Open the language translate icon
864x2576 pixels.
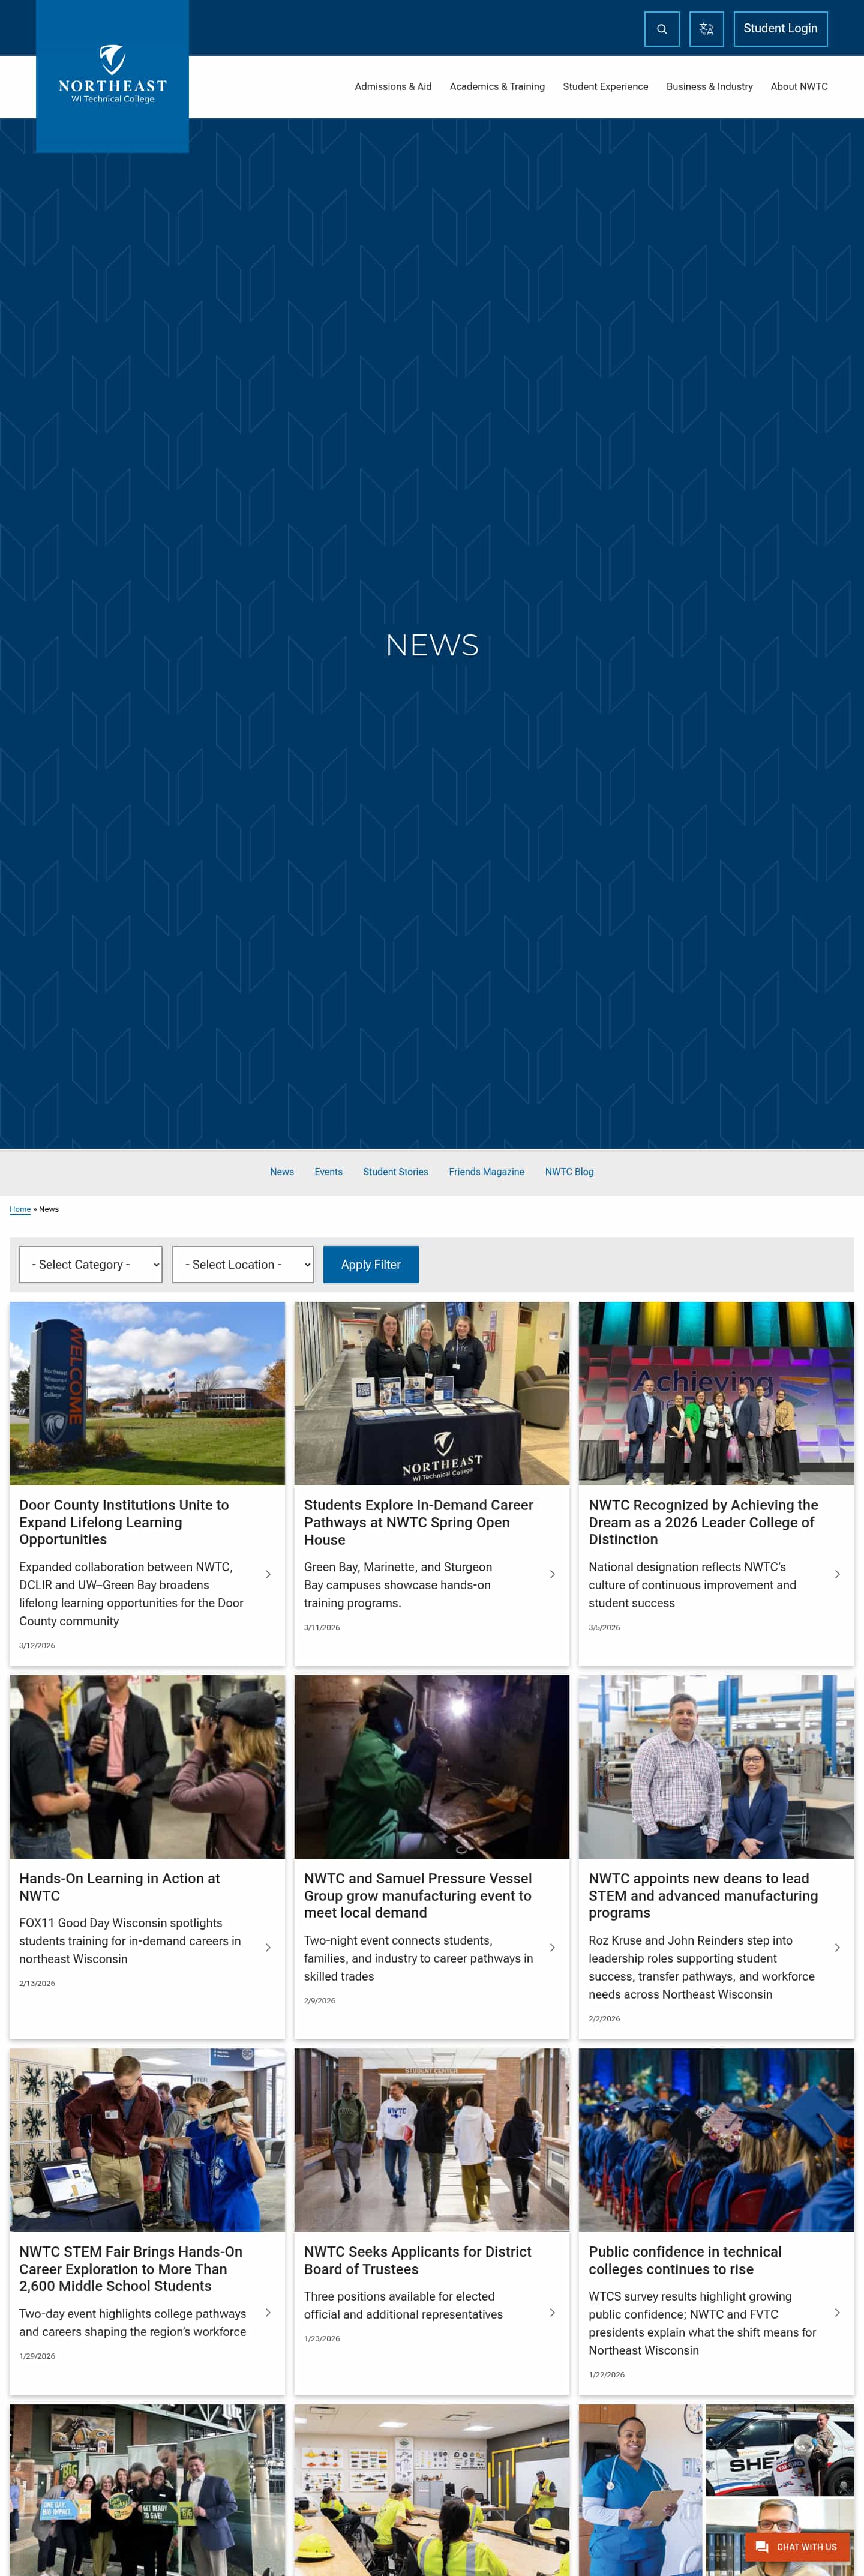point(706,29)
